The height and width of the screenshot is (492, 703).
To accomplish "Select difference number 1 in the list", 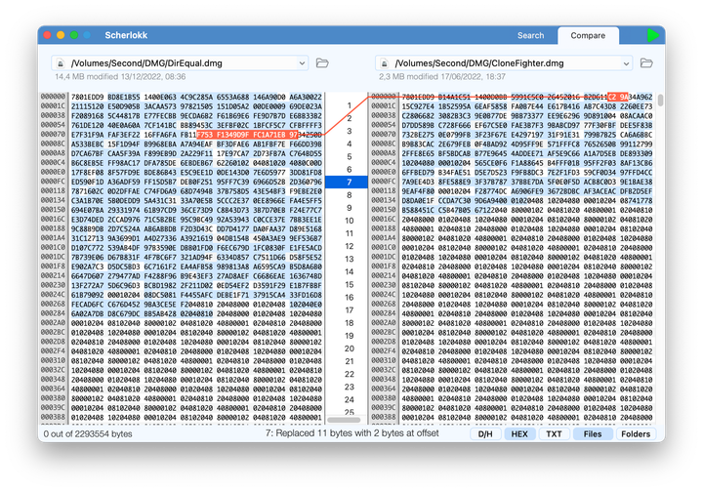I will point(349,105).
